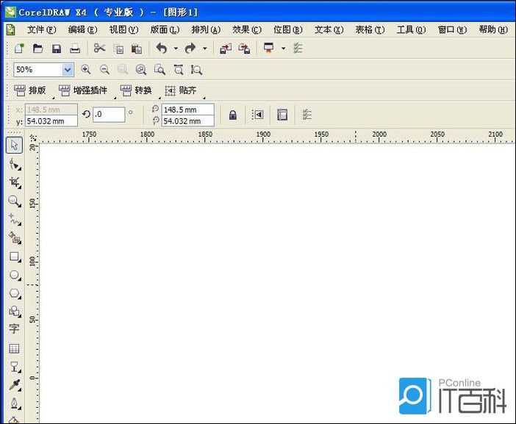Click the height field 54.032 mm
This screenshot has height=424, width=516.
pos(188,121)
